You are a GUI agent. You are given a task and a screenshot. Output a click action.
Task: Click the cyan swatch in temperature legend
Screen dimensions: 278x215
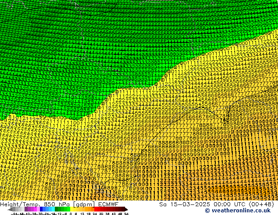(x=53, y=209)
